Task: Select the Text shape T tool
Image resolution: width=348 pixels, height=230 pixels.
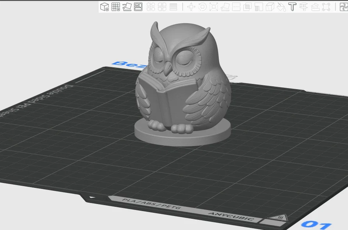Action: [292, 7]
